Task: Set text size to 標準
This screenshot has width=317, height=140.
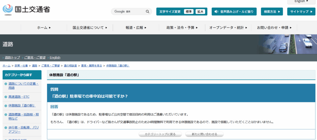Action: tap(189, 11)
